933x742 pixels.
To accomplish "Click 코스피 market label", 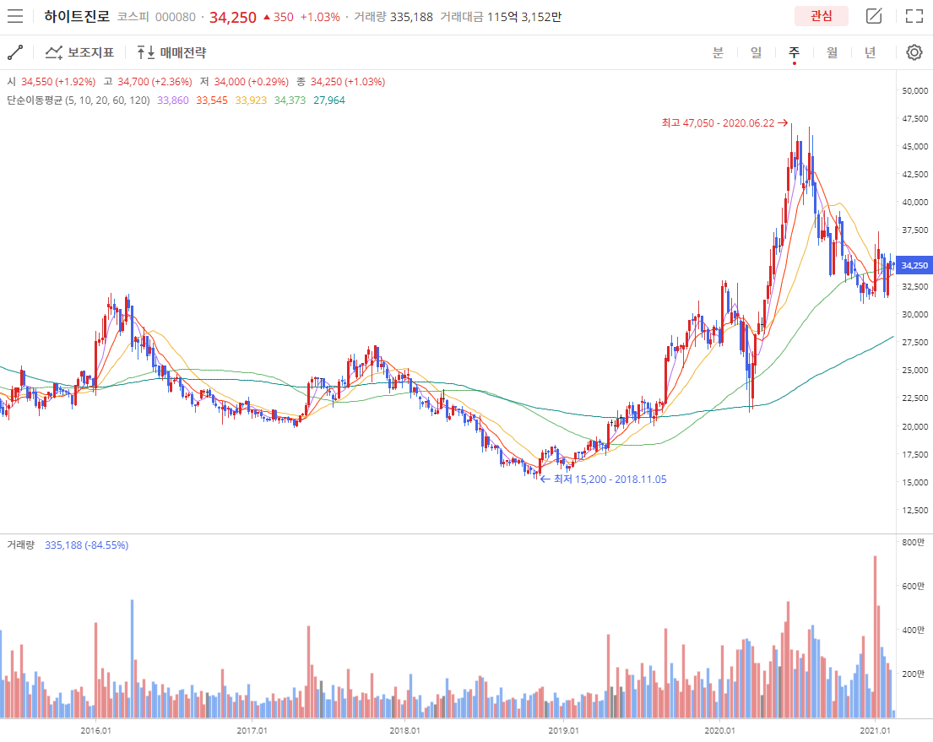I will tap(132, 17).
